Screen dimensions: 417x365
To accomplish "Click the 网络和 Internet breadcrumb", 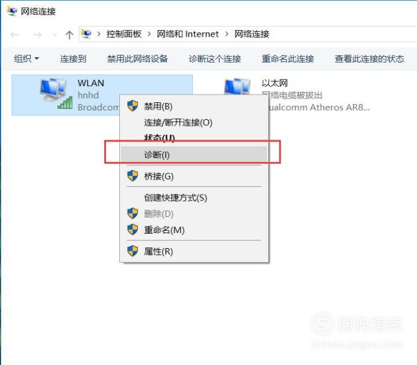I will coord(187,34).
